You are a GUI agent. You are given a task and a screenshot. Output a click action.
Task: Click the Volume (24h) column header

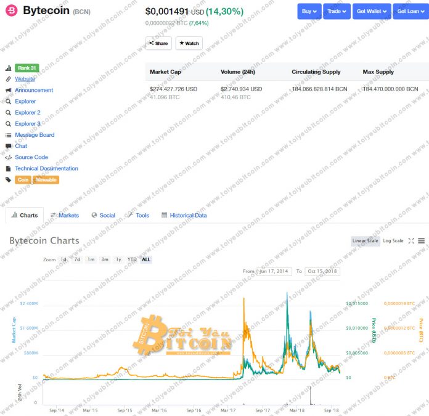238,72
